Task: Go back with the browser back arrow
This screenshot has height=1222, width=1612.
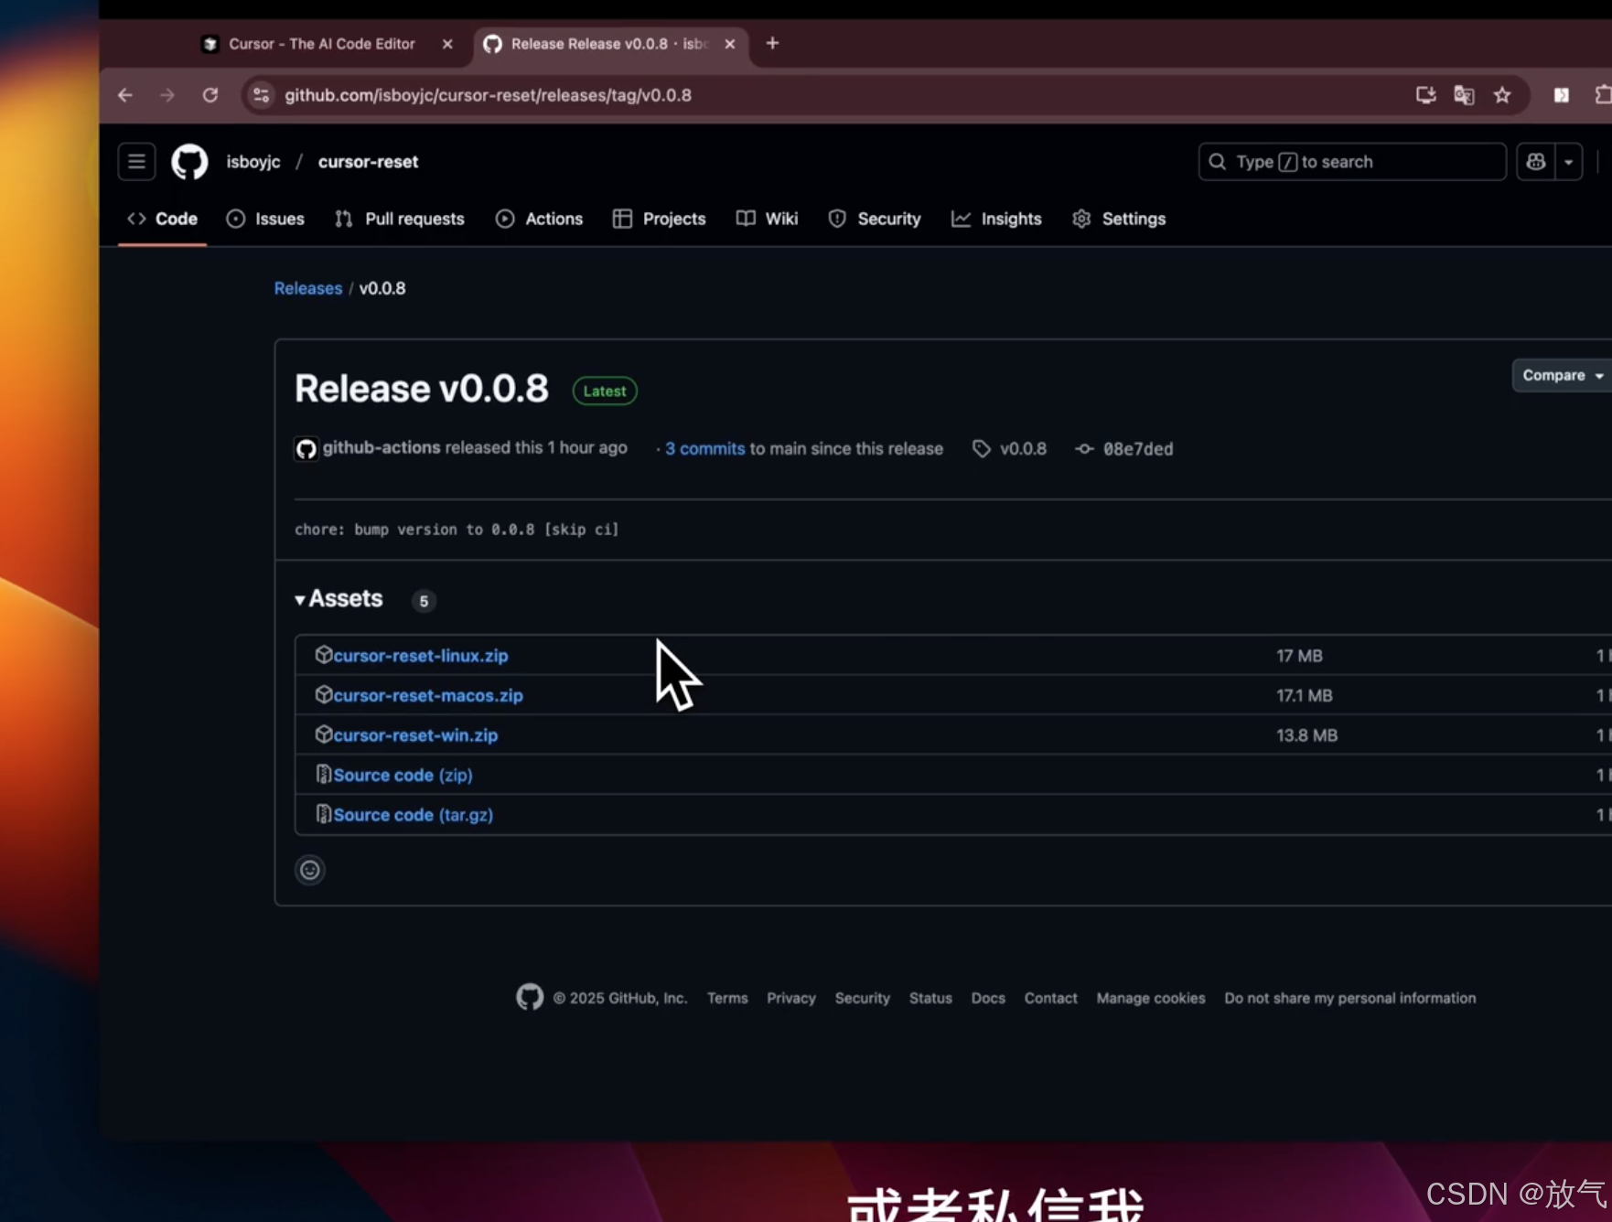Action: point(125,95)
